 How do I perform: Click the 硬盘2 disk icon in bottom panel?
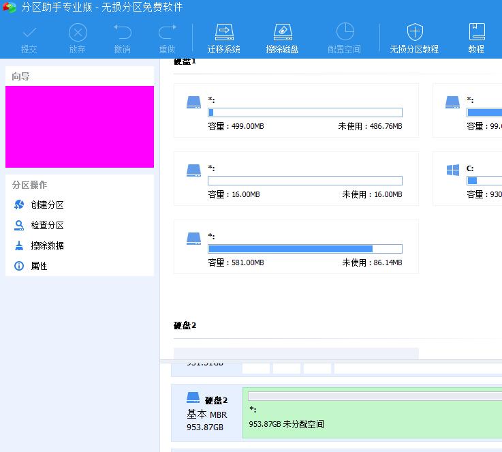(193, 397)
